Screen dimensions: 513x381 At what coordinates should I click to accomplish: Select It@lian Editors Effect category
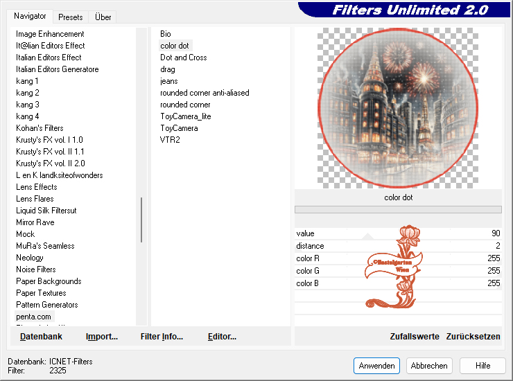click(x=50, y=46)
